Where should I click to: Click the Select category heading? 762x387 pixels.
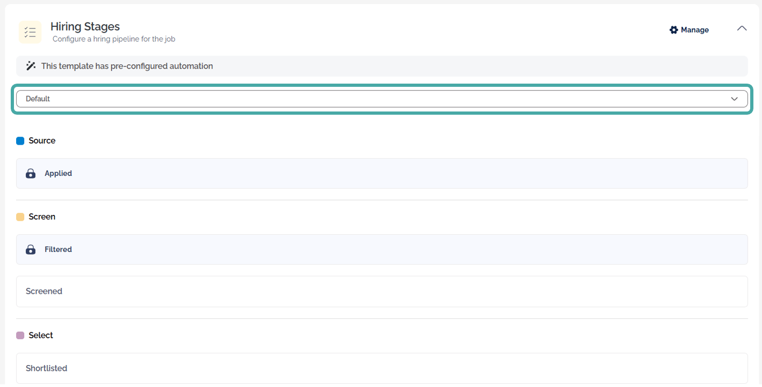(x=41, y=336)
